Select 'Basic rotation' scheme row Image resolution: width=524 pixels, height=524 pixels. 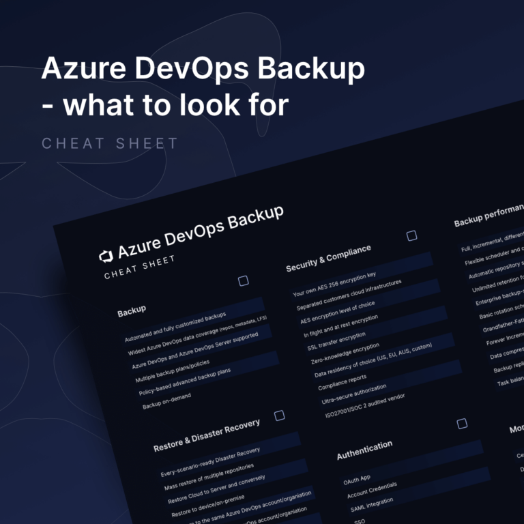click(x=501, y=311)
